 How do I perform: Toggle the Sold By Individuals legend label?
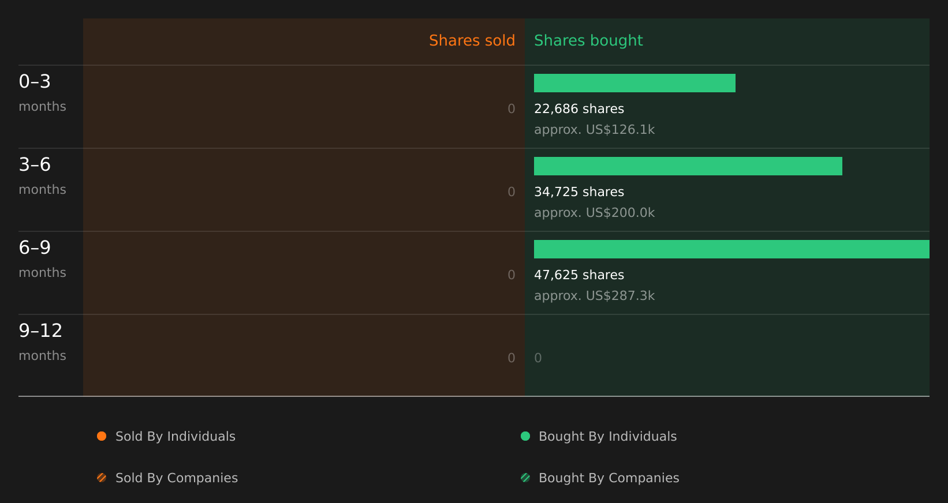point(176,437)
